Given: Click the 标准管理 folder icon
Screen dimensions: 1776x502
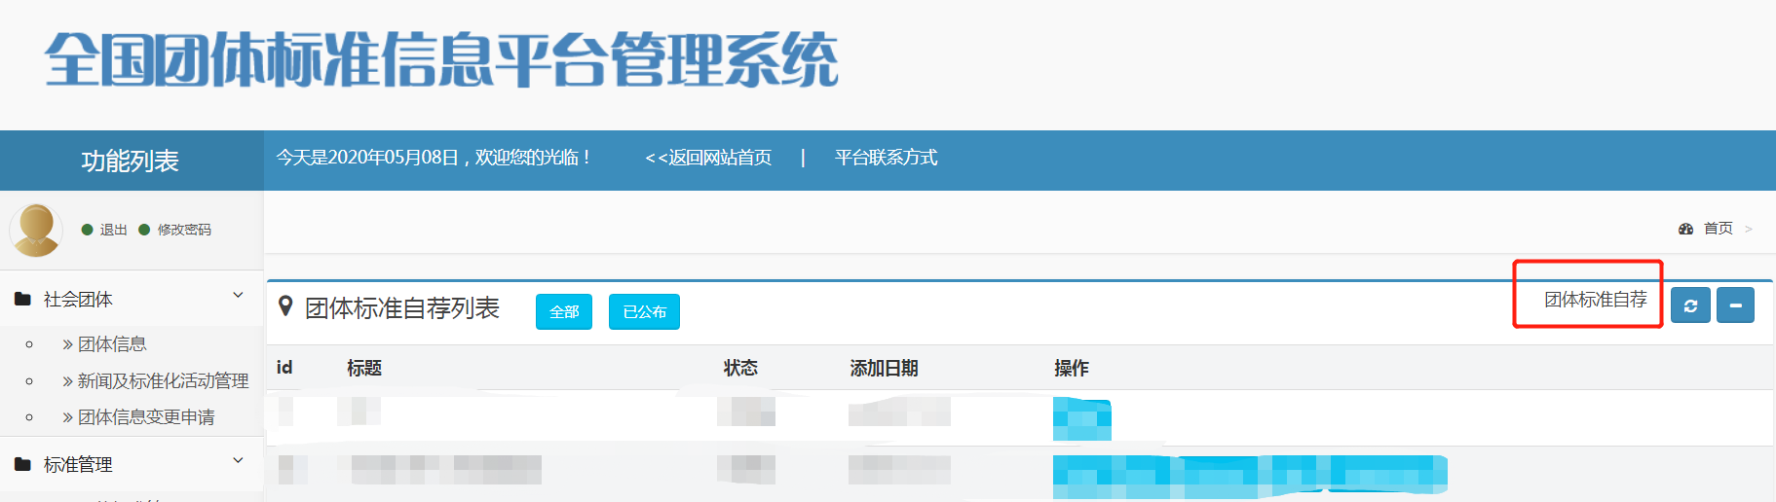Looking at the screenshot, I should point(22,465).
